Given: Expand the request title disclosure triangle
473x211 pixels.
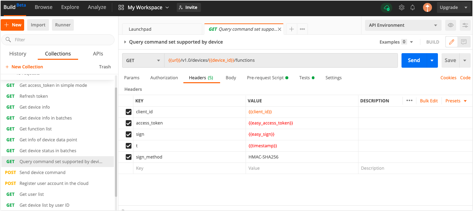Looking at the screenshot, I should pos(125,42).
